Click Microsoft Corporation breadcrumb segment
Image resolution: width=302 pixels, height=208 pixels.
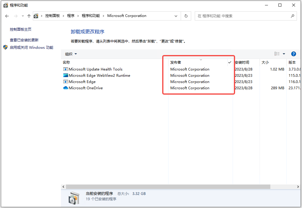point(127,16)
